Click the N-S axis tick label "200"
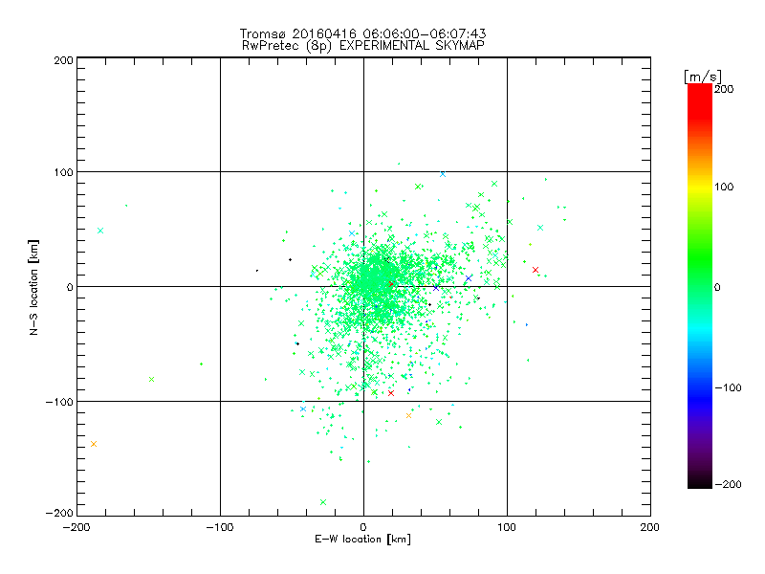This screenshot has width=765, height=574. coord(63,60)
